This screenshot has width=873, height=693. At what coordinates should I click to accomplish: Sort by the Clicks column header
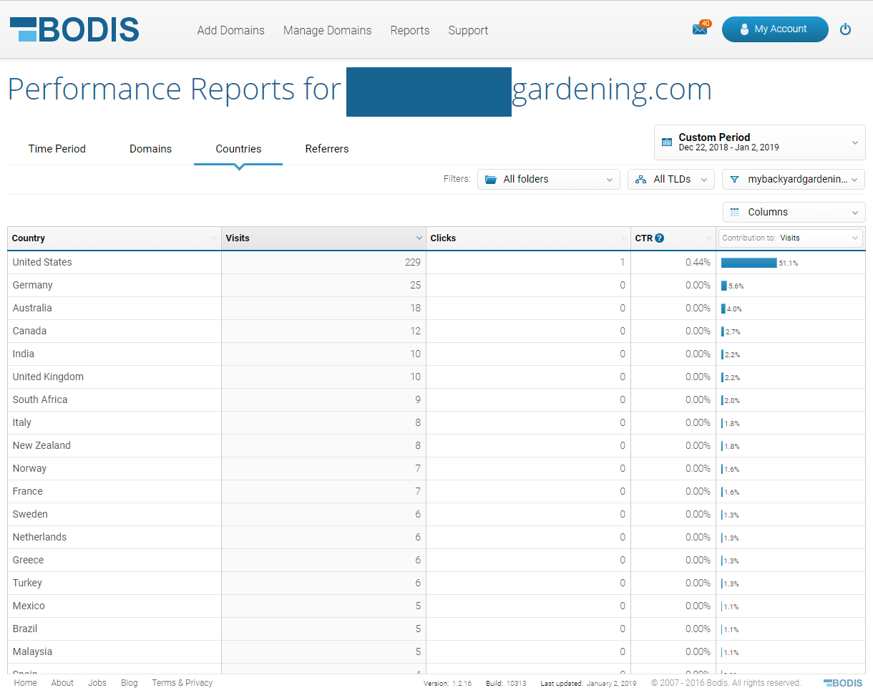528,238
